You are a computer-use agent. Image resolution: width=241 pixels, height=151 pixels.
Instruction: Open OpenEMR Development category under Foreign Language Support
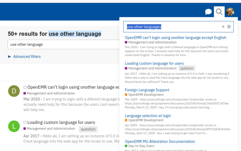pyautogui.click(x=144, y=95)
